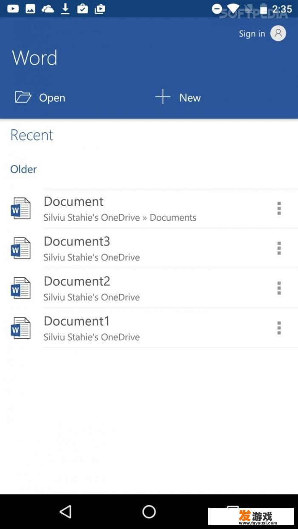
Task: Tap the Word app title
Action: (34, 58)
